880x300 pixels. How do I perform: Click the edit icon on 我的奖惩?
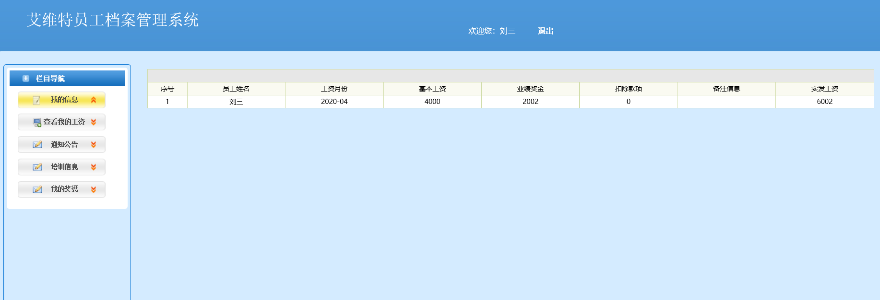[x=37, y=190]
